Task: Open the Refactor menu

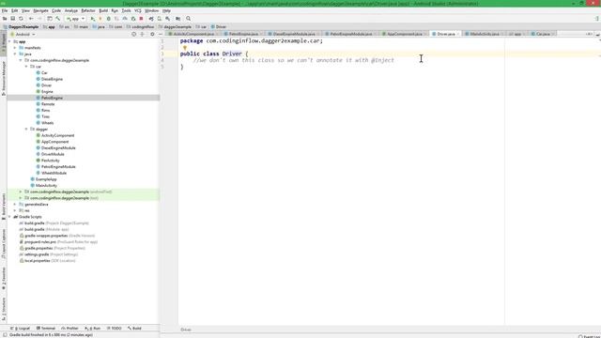Action: coord(88,10)
